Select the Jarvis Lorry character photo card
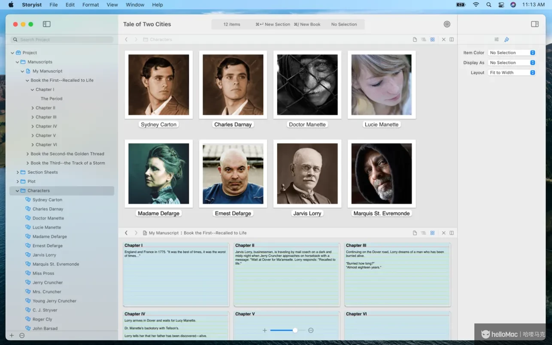This screenshot has width=552, height=345. (307, 173)
